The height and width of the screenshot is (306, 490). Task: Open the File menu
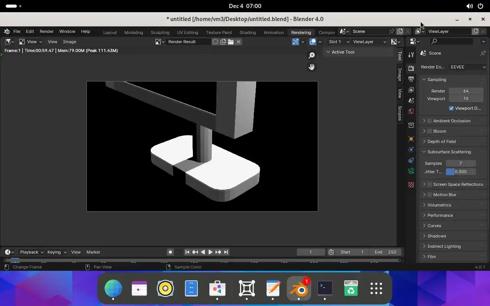(x=17, y=31)
